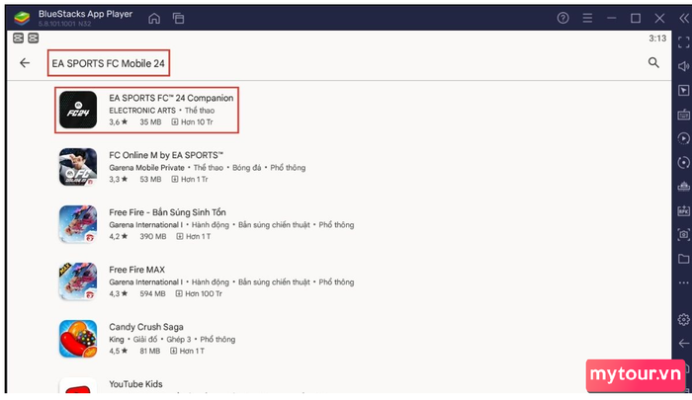Go back using the Play Store arrow
The image size is (692, 400).
click(25, 63)
